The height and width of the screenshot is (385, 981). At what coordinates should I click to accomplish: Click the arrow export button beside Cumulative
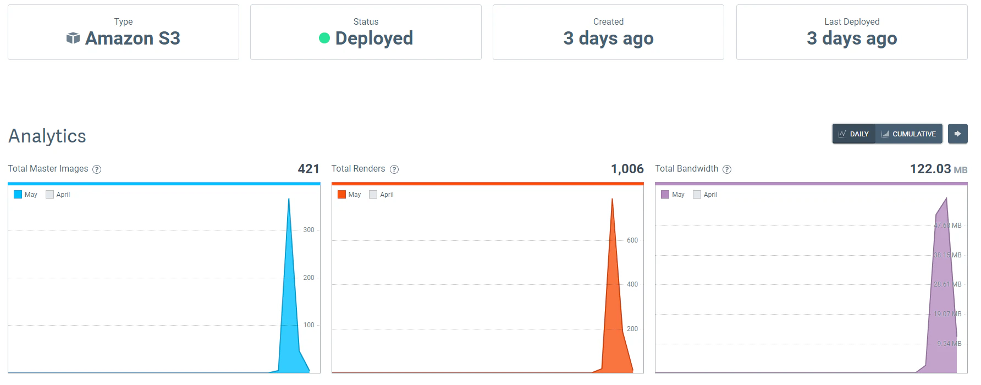[958, 134]
